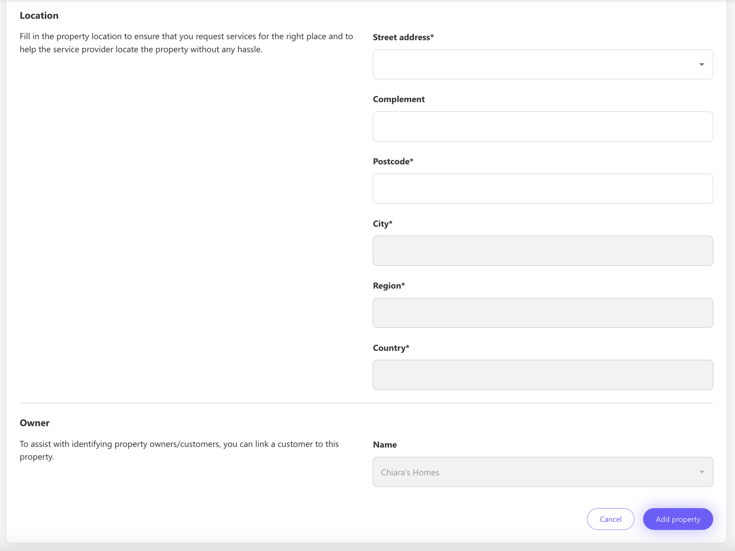The height and width of the screenshot is (551, 735).
Task: Click the City field
Action: (543, 251)
